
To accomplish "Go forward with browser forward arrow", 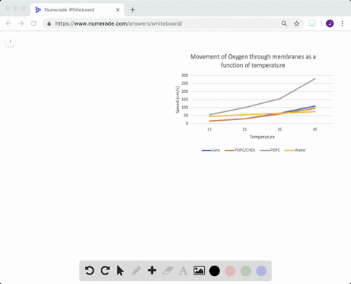I will 21,23.
